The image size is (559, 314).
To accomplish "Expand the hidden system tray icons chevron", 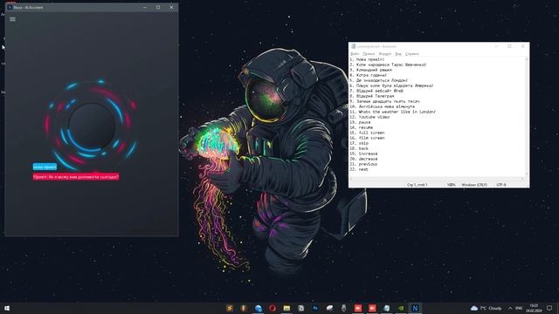I will (510, 308).
